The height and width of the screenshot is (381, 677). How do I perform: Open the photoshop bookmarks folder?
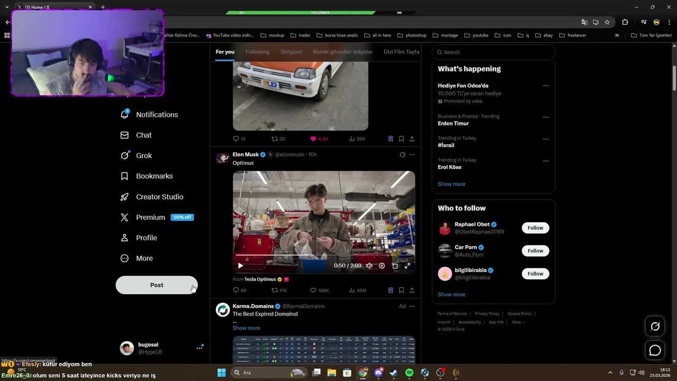click(411, 35)
